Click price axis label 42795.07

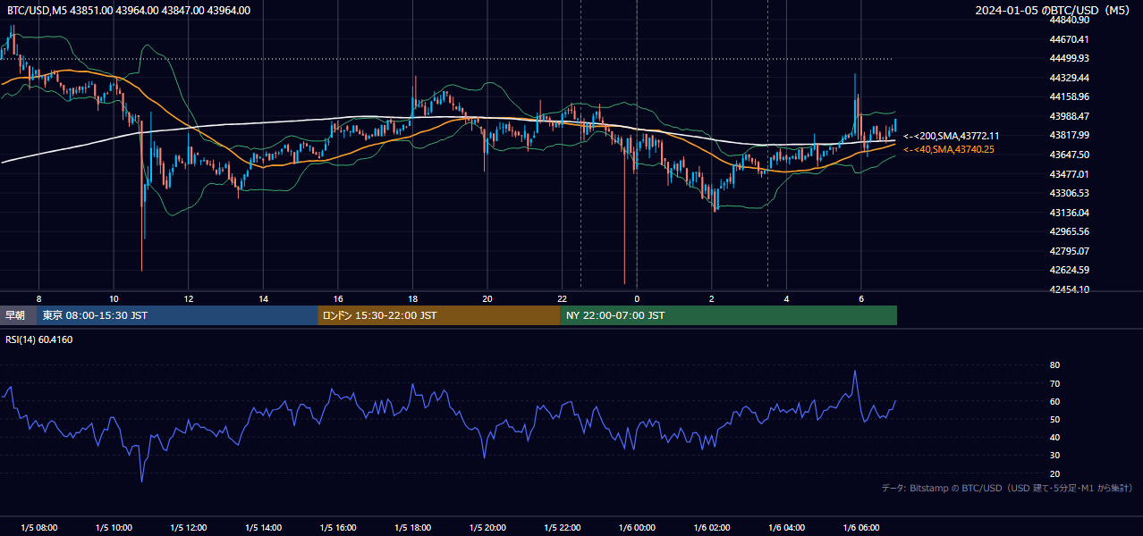click(1069, 251)
